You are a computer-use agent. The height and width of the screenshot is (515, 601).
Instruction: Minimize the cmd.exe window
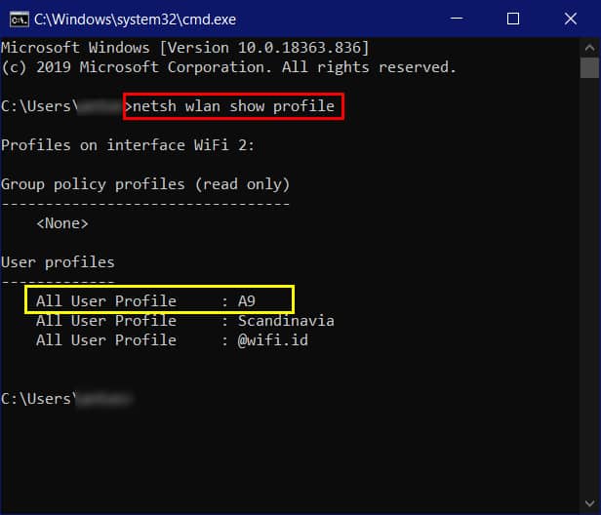click(457, 19)
